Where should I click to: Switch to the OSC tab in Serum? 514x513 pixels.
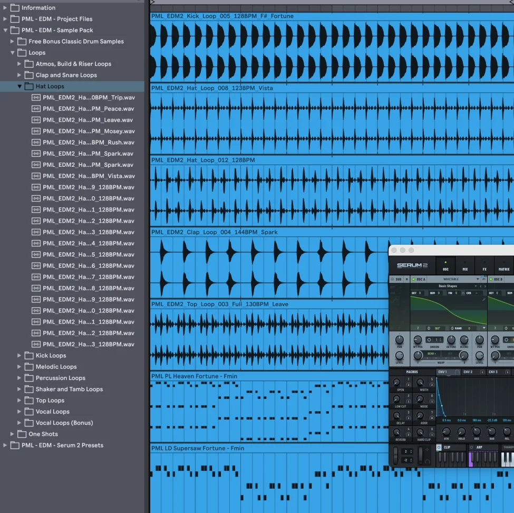[x=445, y=266]
